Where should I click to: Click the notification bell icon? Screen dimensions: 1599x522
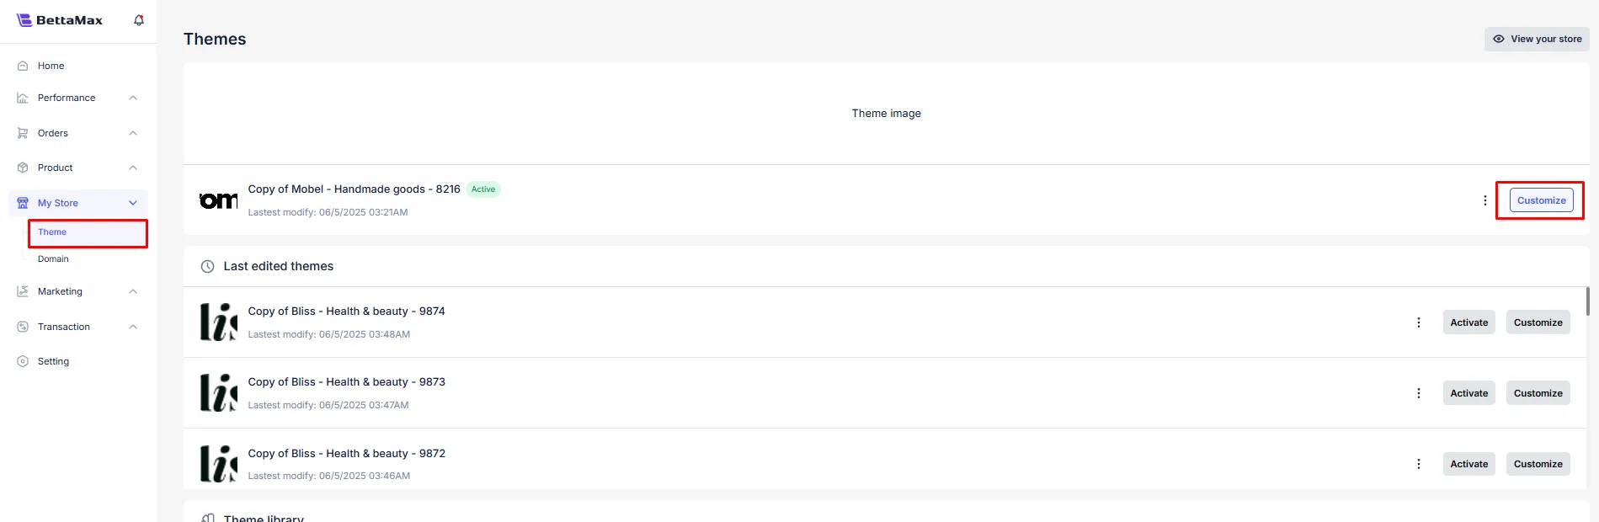click(x=139, y=20)
